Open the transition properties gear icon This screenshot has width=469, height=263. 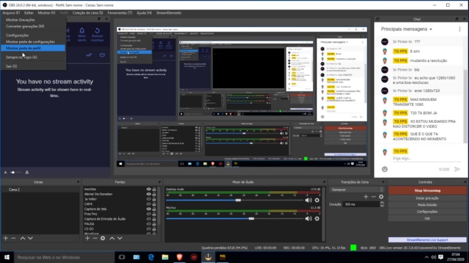[x=381, y=197]
